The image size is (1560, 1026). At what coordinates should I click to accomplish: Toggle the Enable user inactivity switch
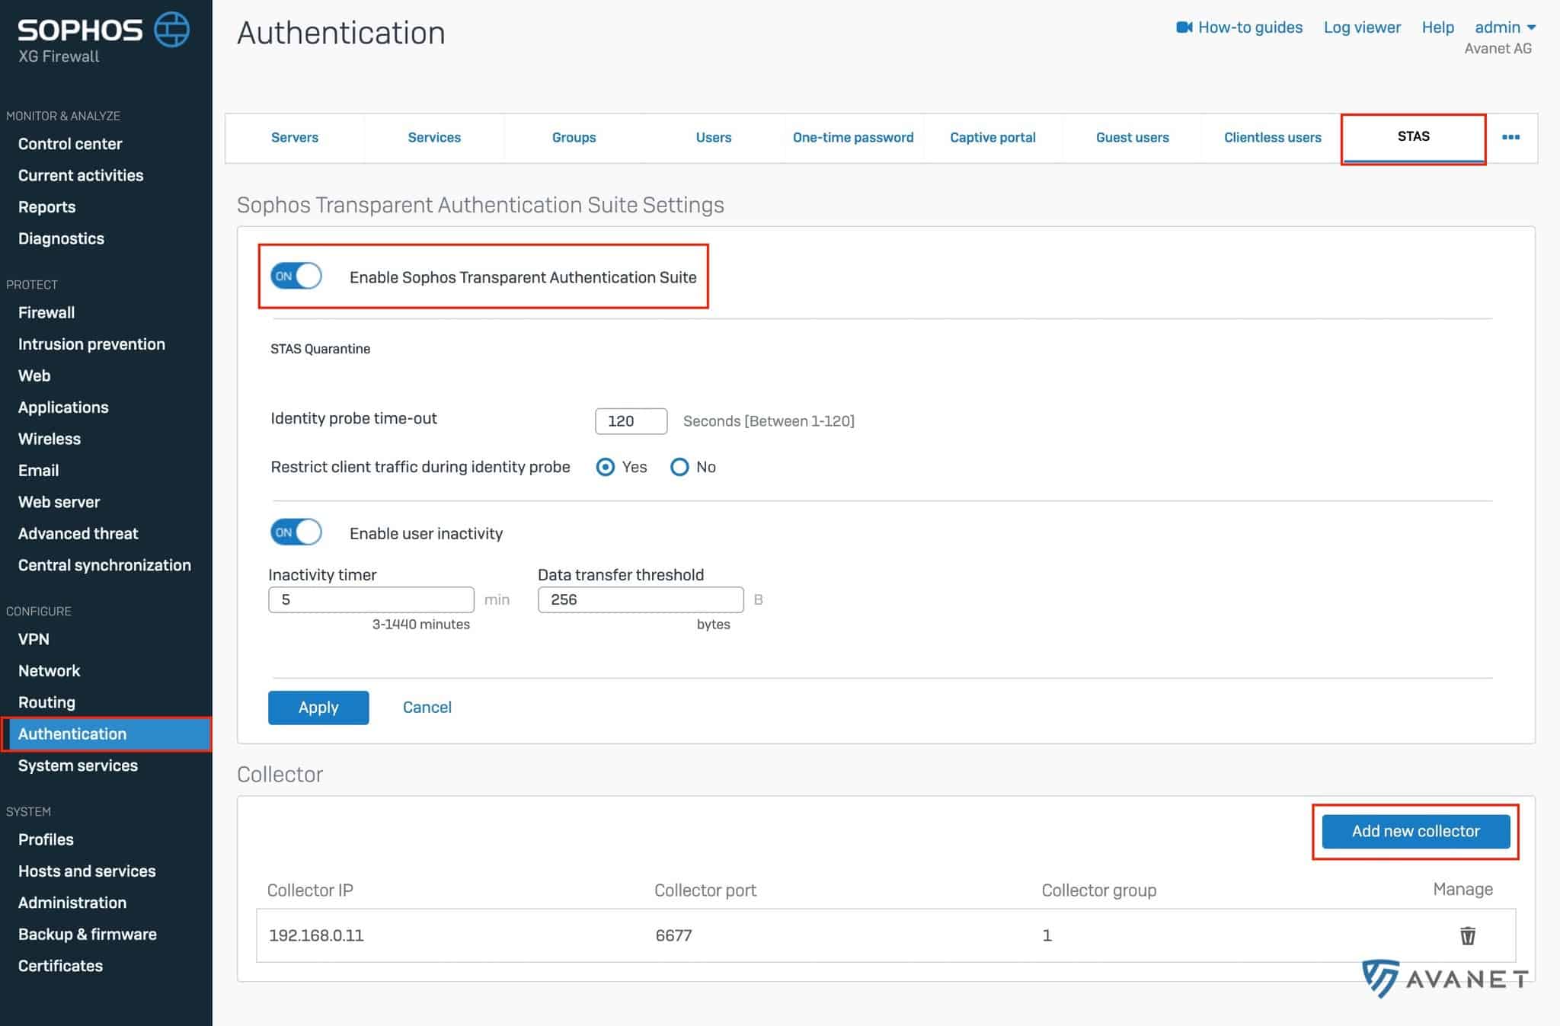[296, 532]
